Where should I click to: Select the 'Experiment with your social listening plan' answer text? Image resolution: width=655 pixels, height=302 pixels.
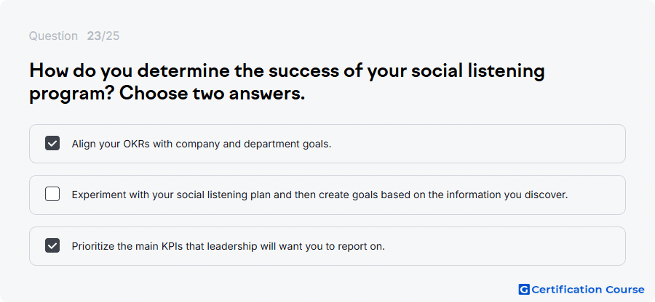(319, 195)
